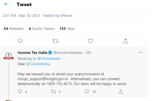Screen dimensions: 152x101
Task: Click the back arrow beside Tweet
Action: tap(6, 5)
